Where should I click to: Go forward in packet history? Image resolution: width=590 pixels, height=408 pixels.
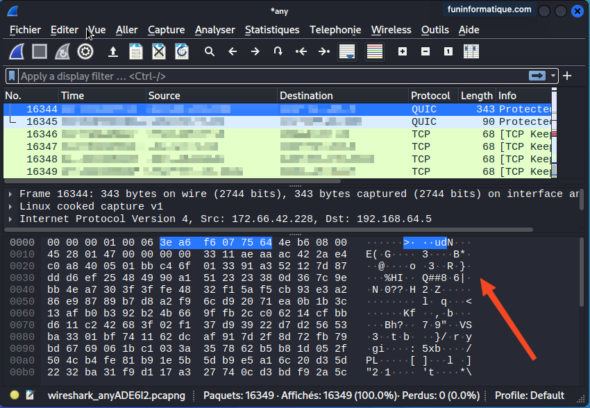pos(255,51)
